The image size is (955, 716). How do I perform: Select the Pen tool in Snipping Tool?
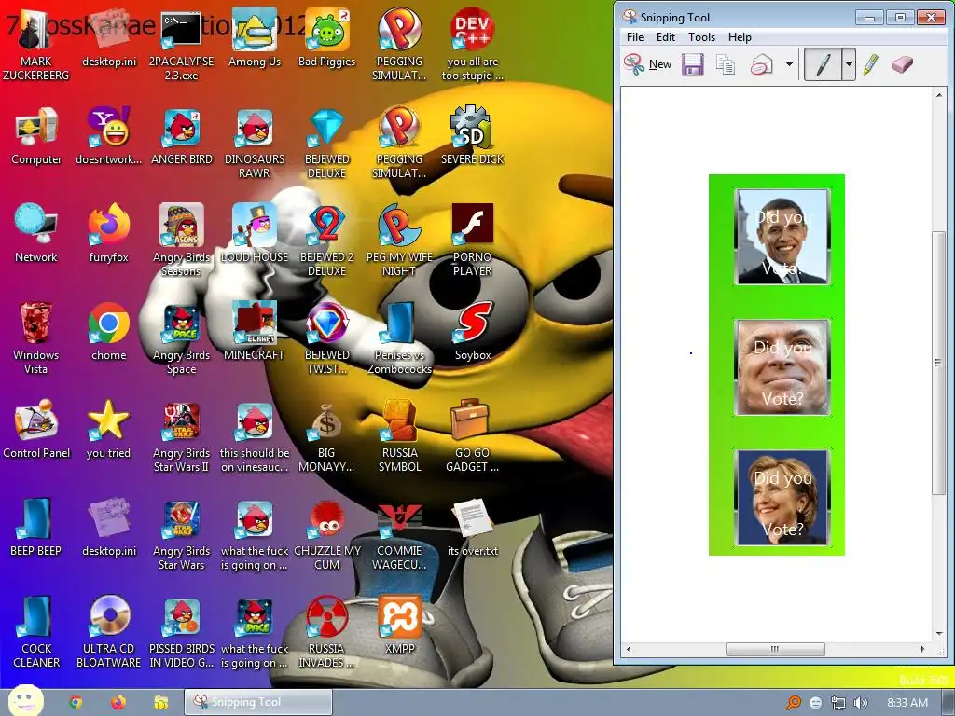click(823, 64)
